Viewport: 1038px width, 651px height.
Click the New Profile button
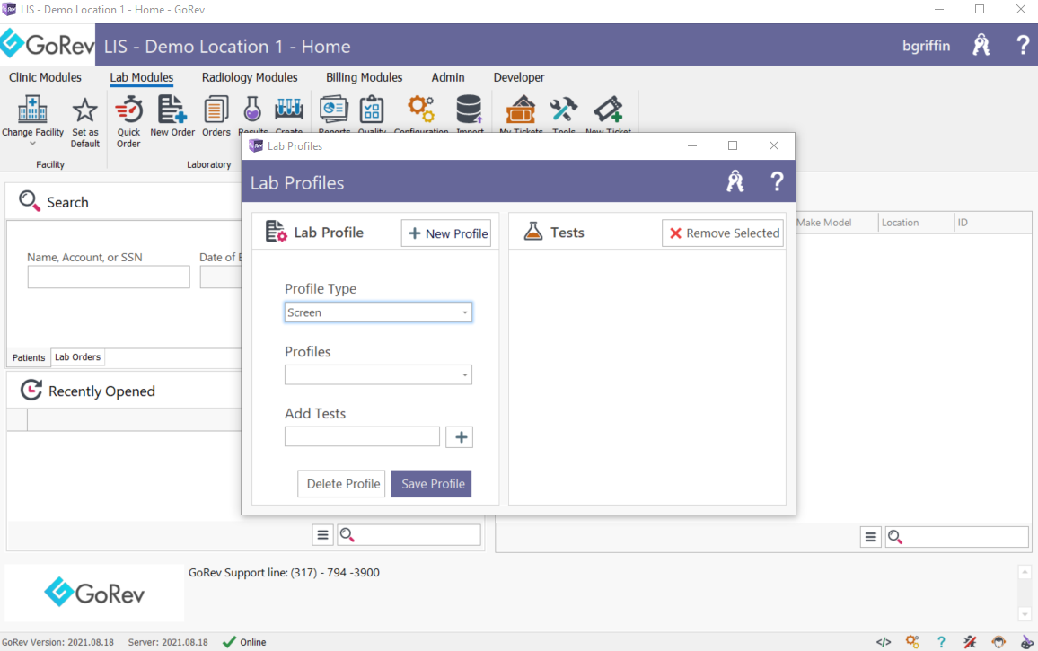[x=446, y=233]
